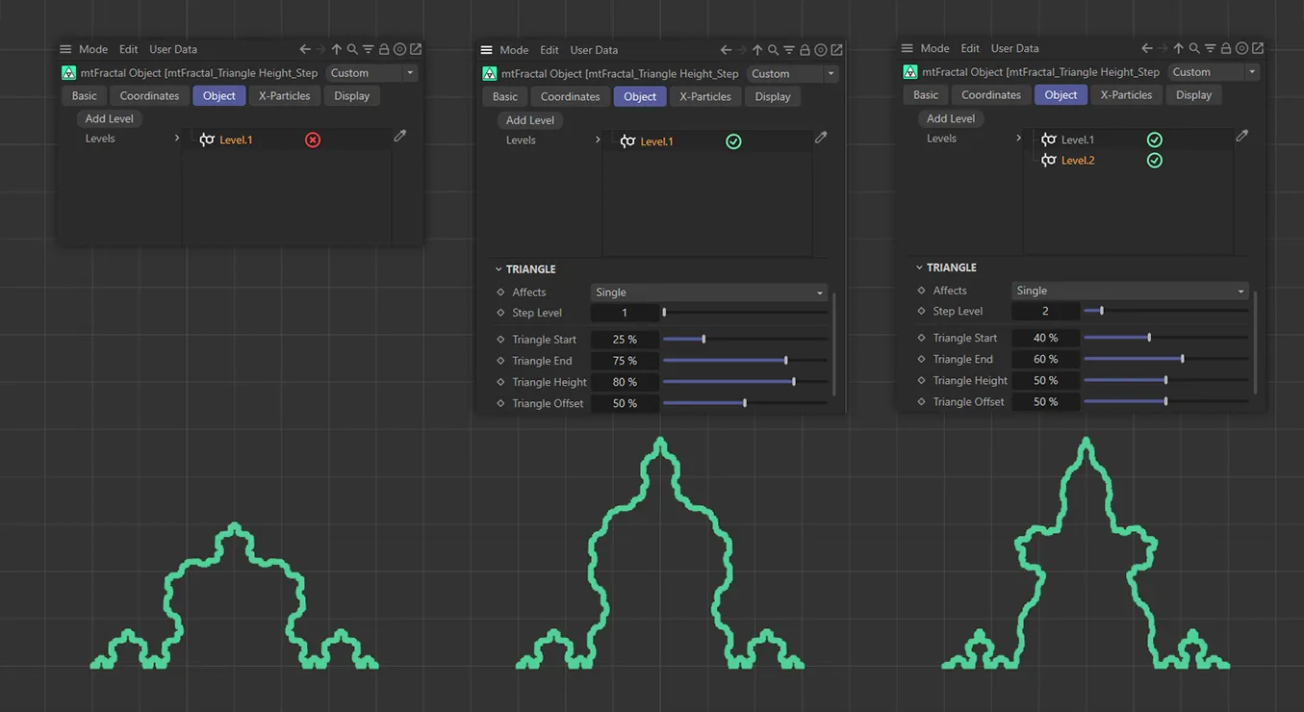Click the up arrow icon in the leftmost panel header
The height and width of the screenshot is (712, 1304).
pyautogui.click(x=336, y=49)
